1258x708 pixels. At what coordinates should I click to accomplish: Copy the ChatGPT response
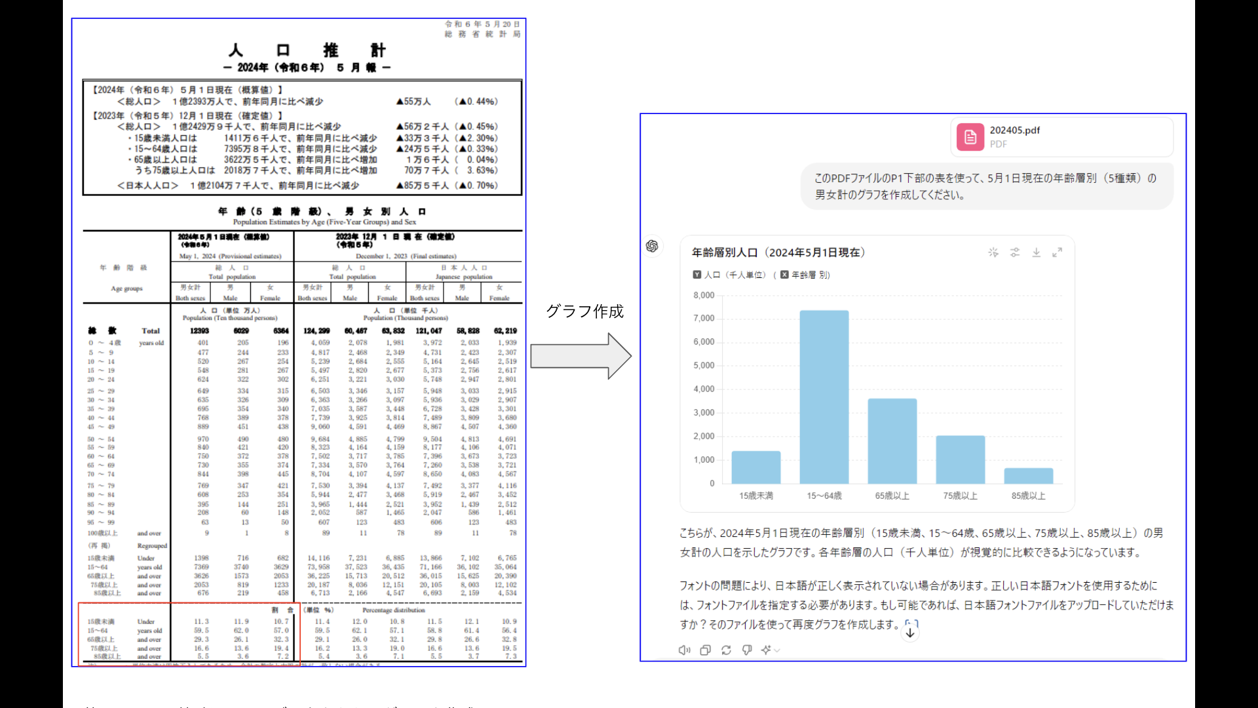tap(705, 650)
